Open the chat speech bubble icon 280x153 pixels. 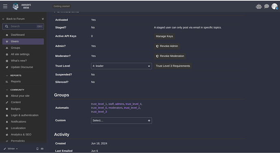[267, 6]
